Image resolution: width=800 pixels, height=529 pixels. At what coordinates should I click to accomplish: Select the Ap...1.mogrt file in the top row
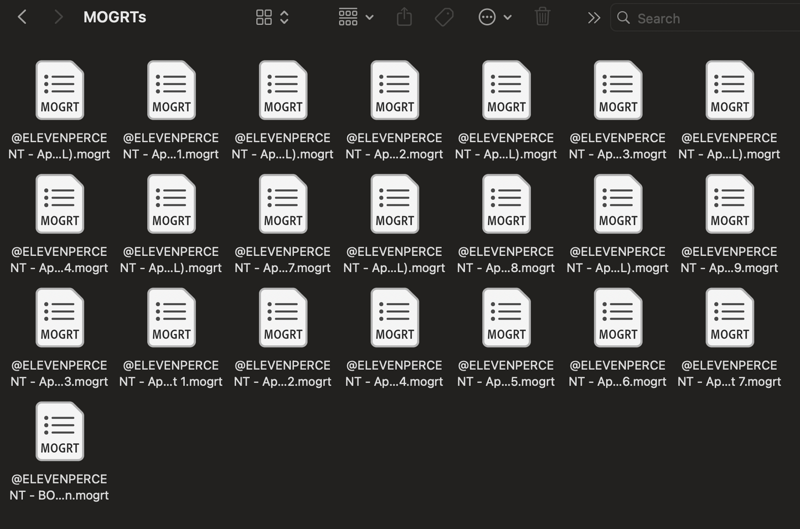coord(171,90)
